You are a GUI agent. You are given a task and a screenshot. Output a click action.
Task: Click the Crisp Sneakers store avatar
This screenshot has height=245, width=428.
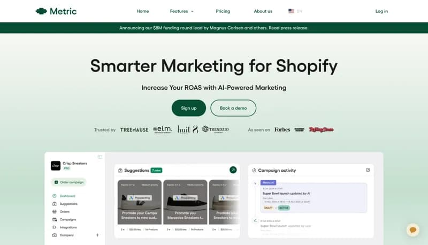[x=56, y=166]
